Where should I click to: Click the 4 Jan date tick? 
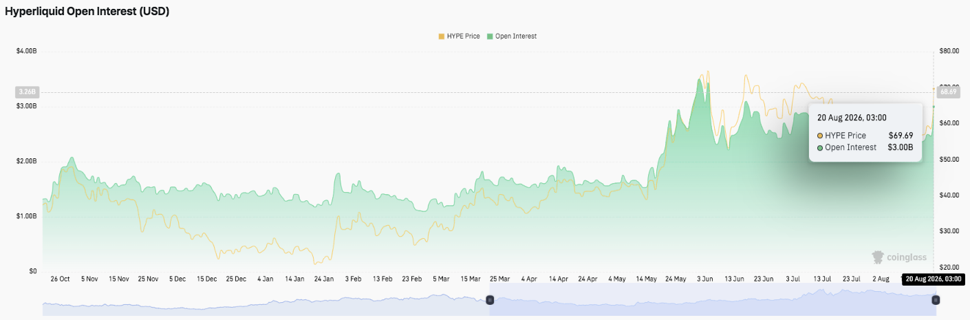click(x=265, y=279)
